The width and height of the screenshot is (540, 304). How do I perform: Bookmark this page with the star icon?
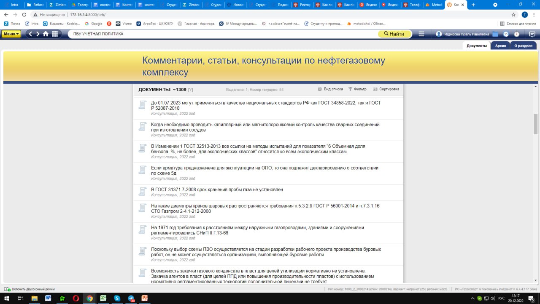513,14
